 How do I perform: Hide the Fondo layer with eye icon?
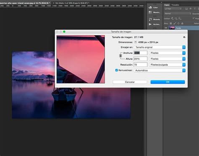(x=166, y=28)
